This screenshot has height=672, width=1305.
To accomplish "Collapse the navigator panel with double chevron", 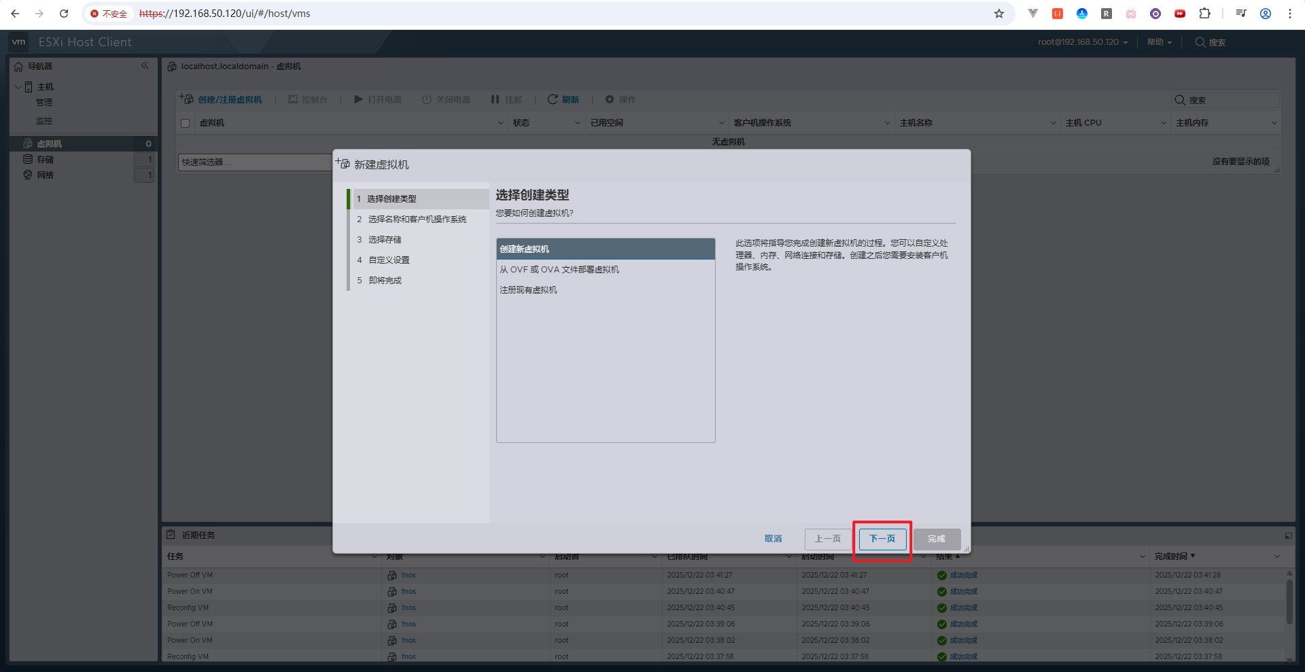I will (x=145, y=66).
